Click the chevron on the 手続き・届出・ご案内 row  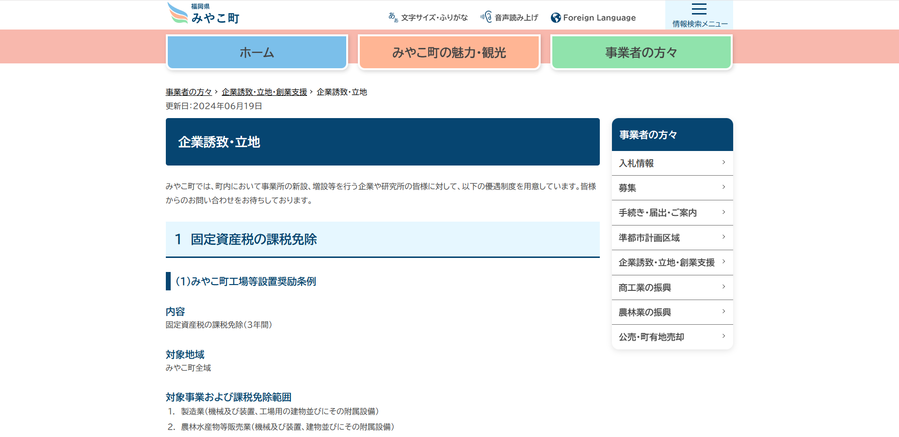click(x=723, y=212)
